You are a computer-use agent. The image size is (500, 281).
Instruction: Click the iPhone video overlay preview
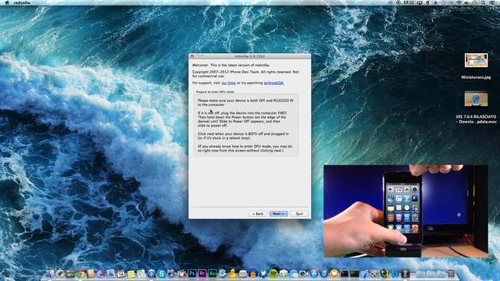pos(405,211)
